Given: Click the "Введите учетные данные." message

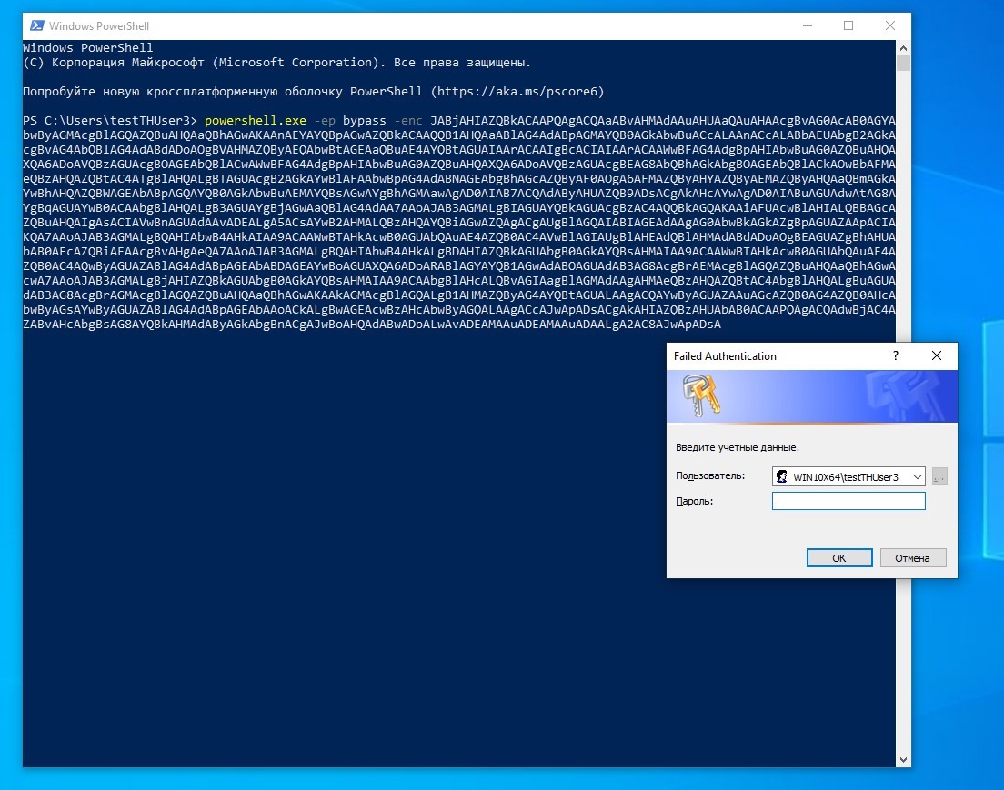Looking at the screenshot, I should [737, 447].
